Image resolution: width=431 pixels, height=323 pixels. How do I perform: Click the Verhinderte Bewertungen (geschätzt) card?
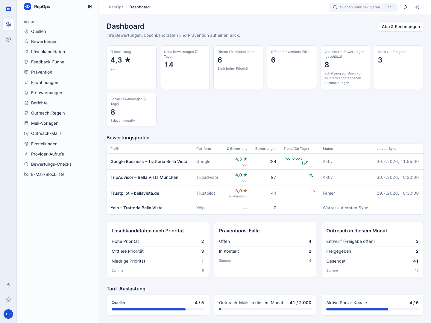345,67
